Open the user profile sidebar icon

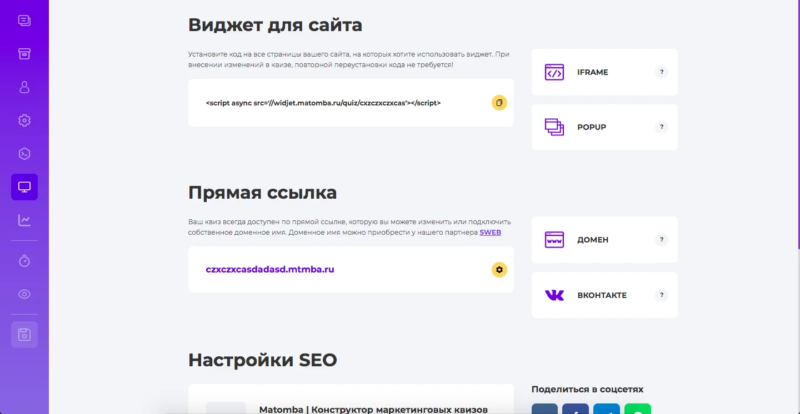[x=24, y=87]
